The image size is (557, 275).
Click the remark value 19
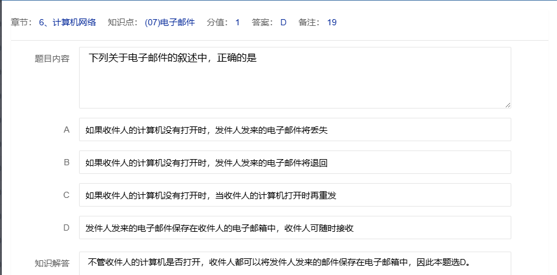click(x=332, y=23)
